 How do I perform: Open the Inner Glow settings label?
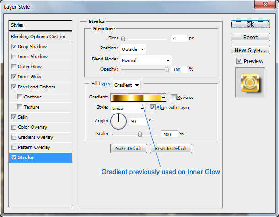pos(30,76)
